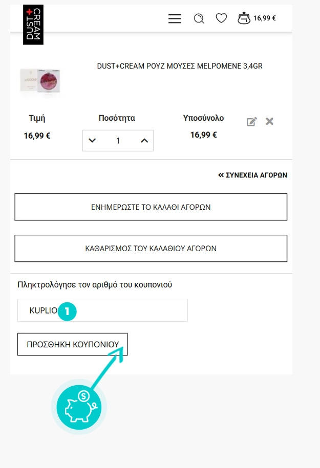Image resolution: width=320 pixels, height=468 pixels.
Task: Click the teal number 1 step badge
Action: [67, 310]
